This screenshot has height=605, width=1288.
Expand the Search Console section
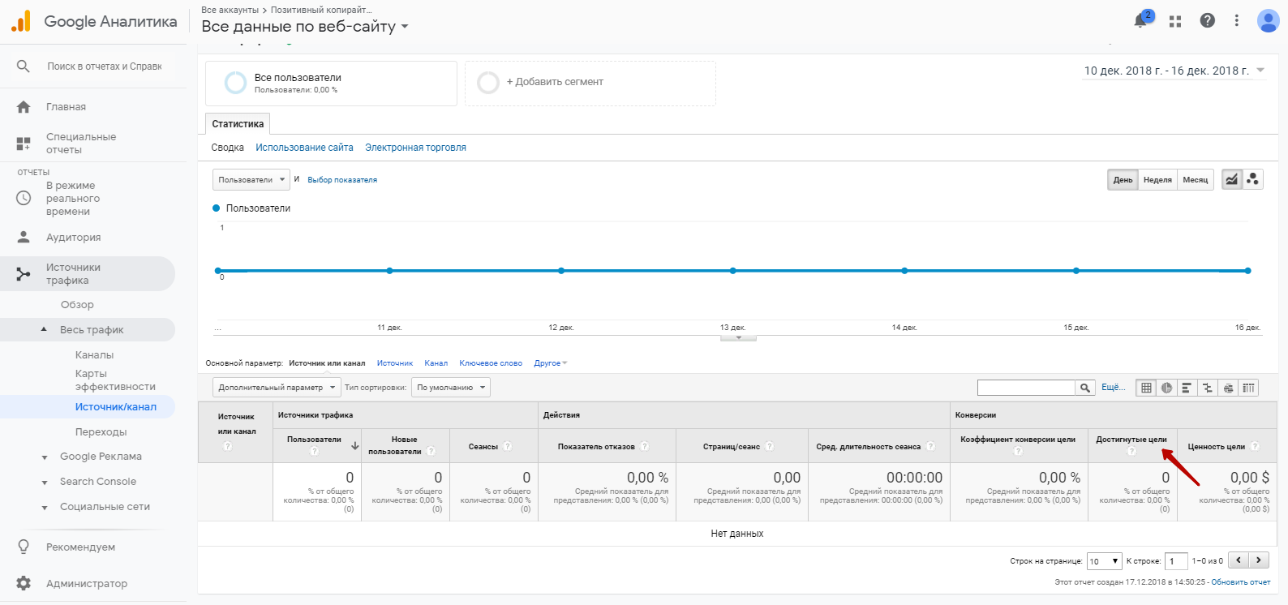point(45,483)
